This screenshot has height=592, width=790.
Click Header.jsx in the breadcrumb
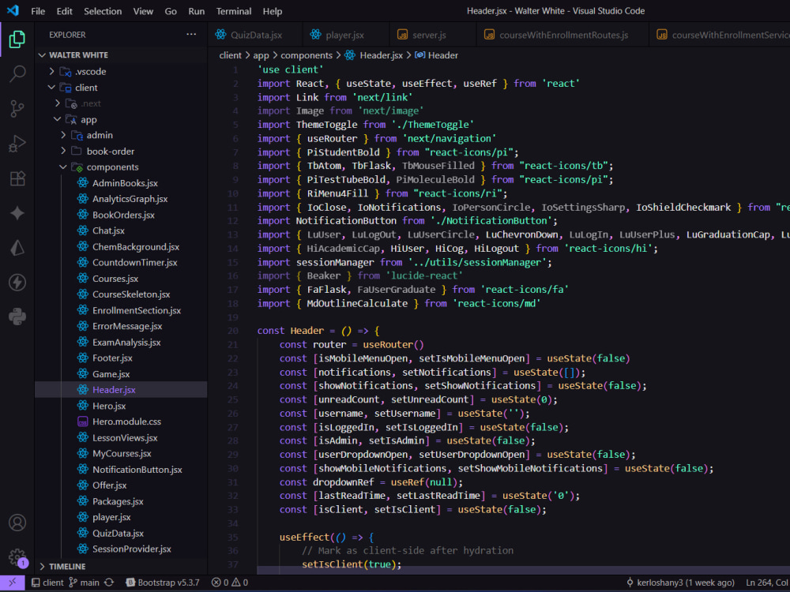click(381, 55)
